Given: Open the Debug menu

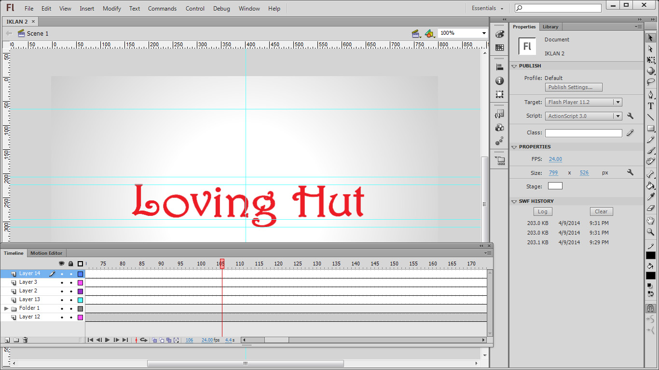Looking at the screenshot, I should (x=221, y=9).
